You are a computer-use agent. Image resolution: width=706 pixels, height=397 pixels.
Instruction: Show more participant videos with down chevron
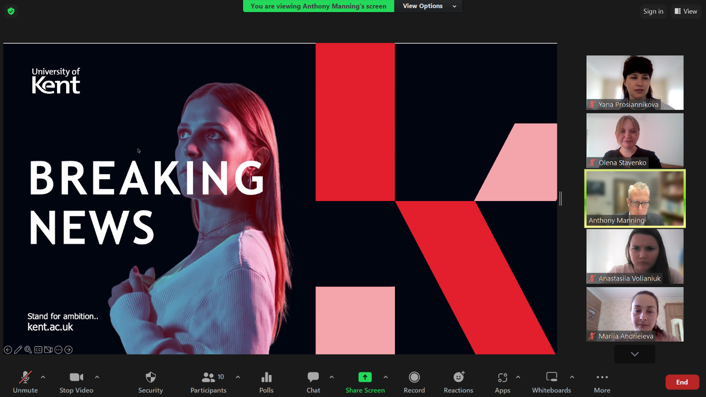pos(634,354)
